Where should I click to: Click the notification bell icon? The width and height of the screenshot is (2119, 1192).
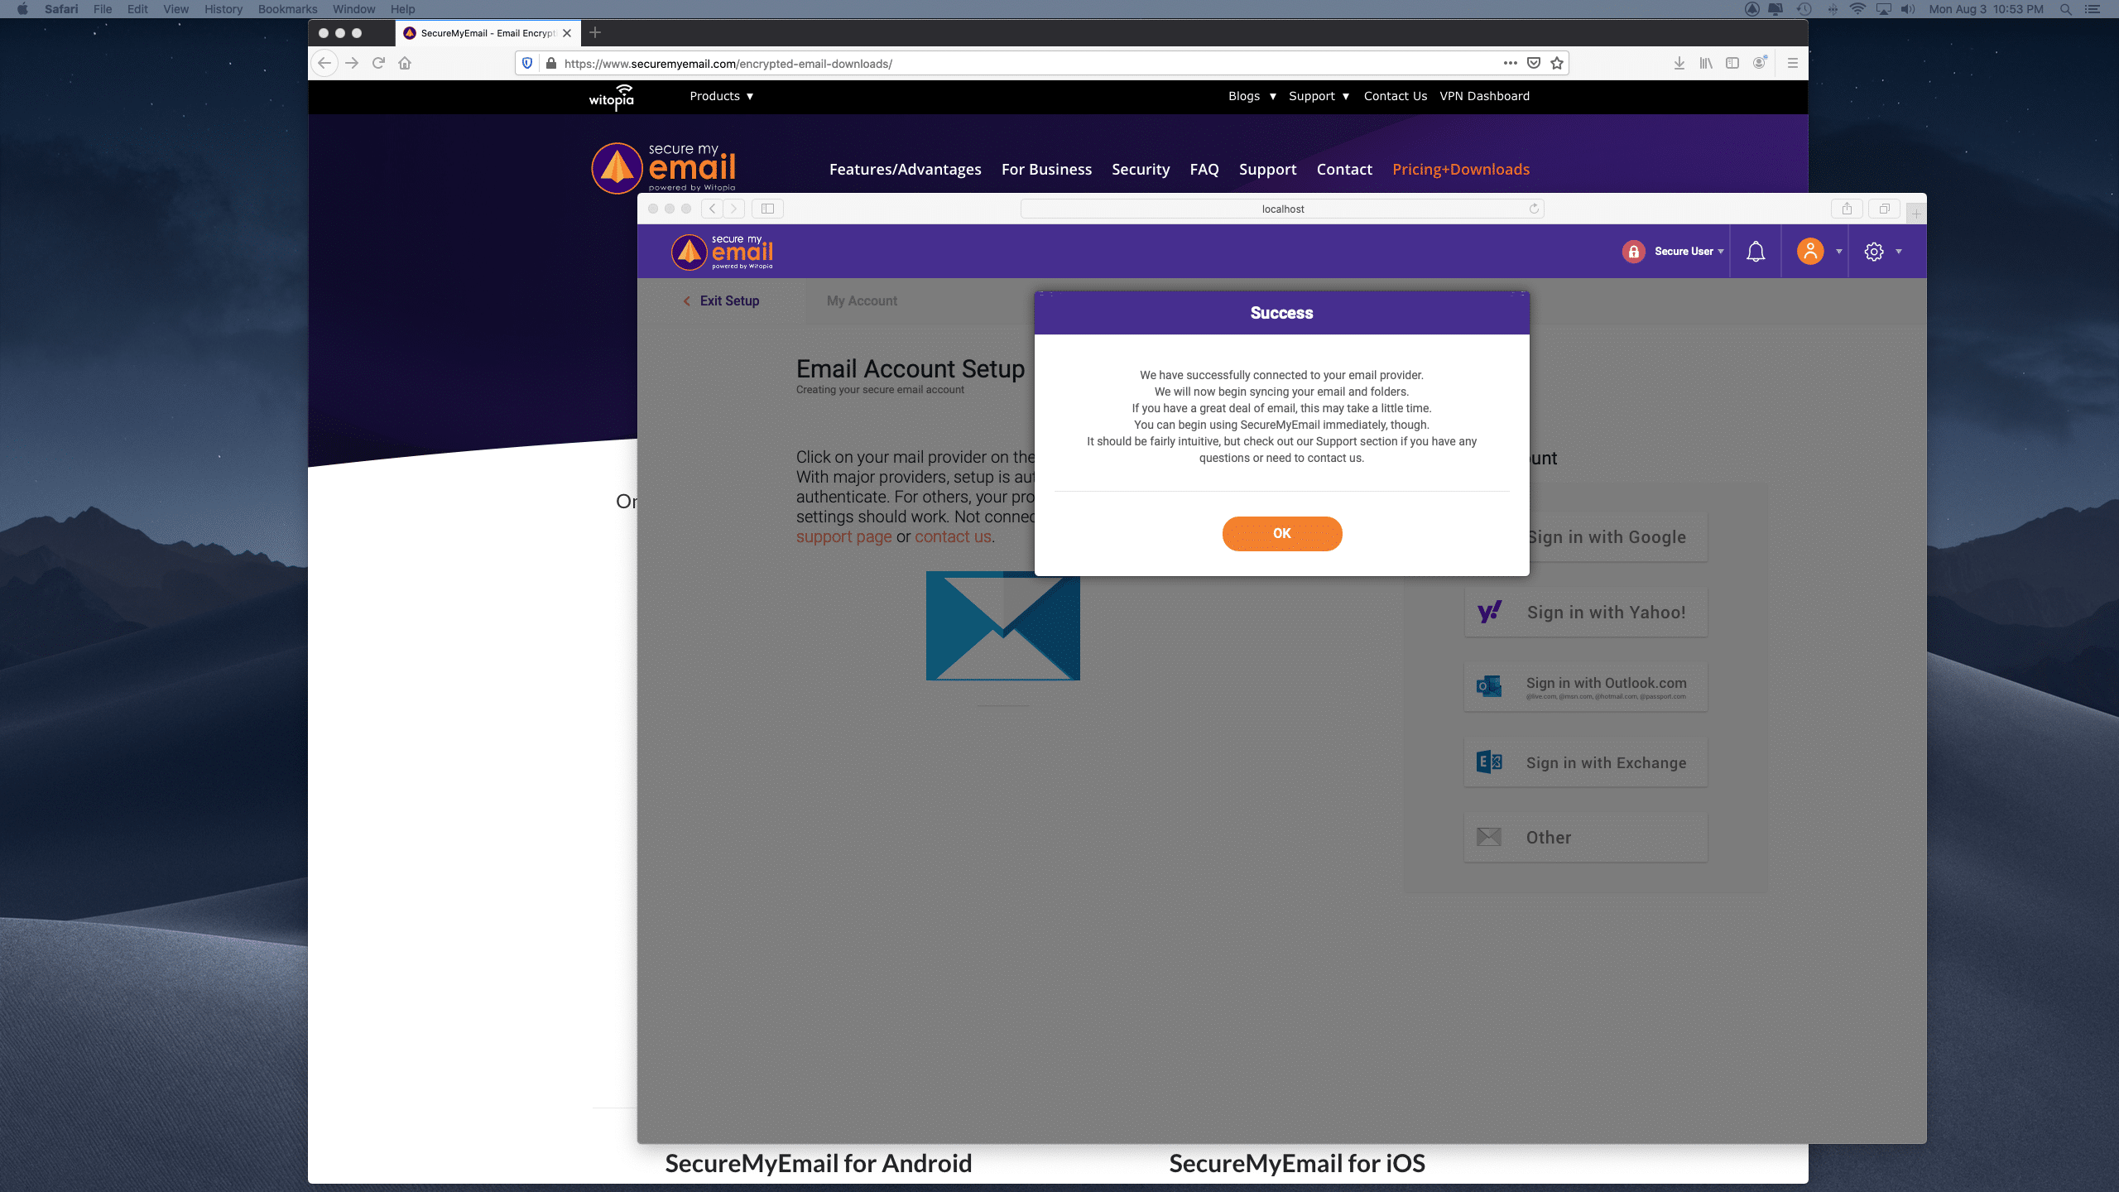click(1755, 252)
